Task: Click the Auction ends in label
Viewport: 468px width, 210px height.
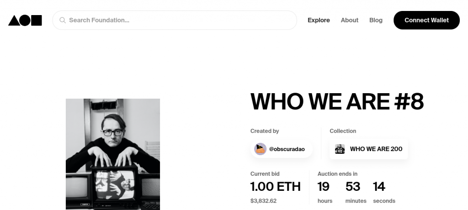Action: 337,174
